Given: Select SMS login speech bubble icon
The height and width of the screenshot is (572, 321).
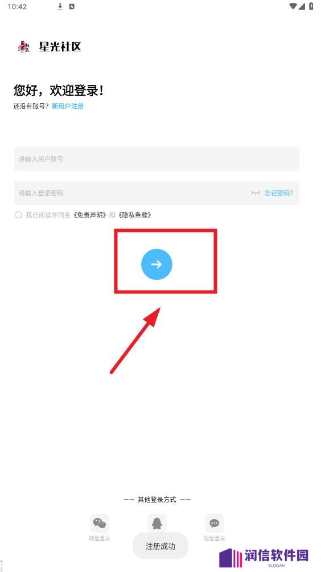Looking at the screenshot, I should (x=214, y=523).
